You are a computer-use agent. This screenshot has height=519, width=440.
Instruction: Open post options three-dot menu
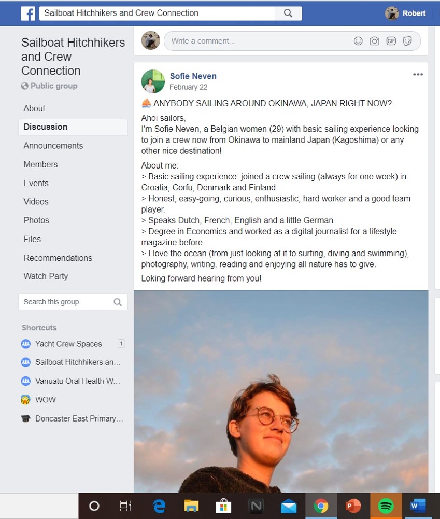tap(418, 75)
